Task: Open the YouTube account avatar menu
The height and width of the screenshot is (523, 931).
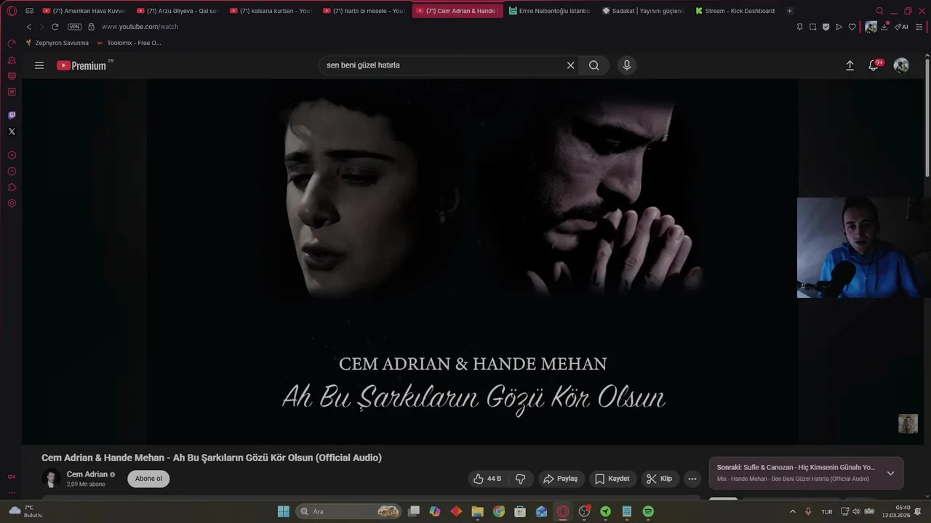Action: point(901,65)
